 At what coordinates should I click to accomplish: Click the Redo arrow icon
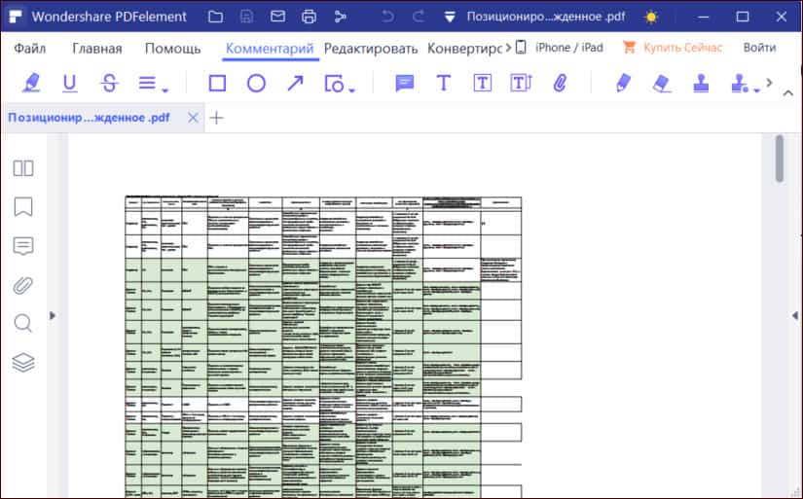pyautogui.click(x=419, y=17)
